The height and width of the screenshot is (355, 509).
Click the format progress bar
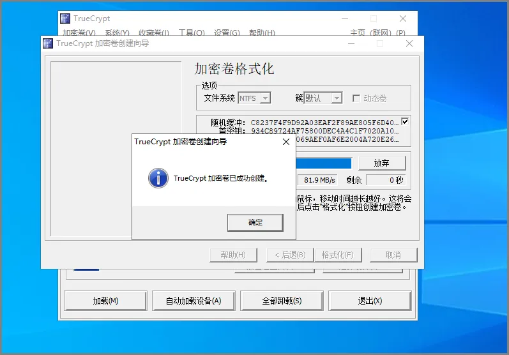click(324, 163)
